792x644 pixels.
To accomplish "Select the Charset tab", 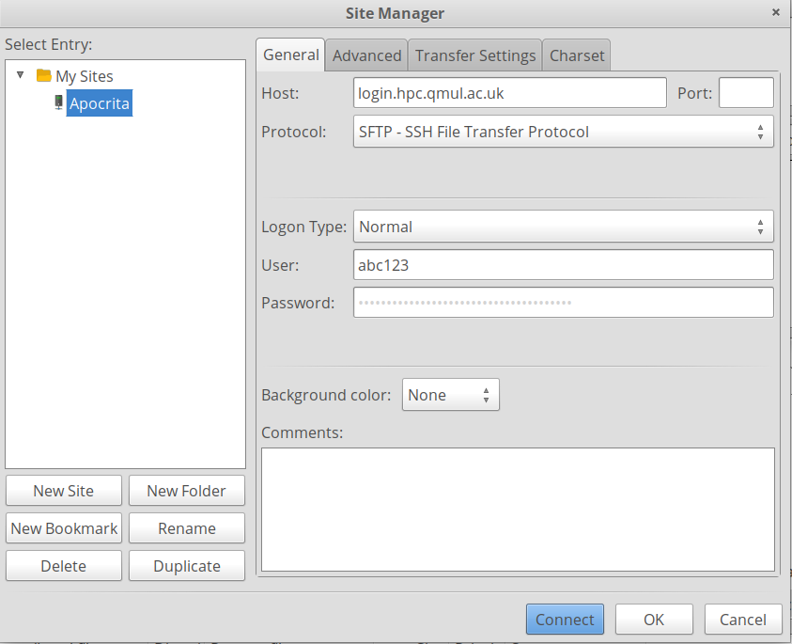I will click(x=576, y=55).
